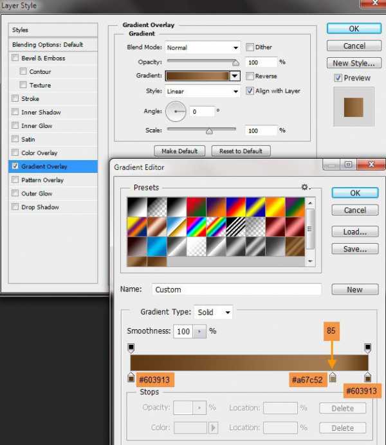Viewport: 386px width, 445px height.
Task: Choose the chrome blue-gold gradient preset
Action: pos(176,227)
